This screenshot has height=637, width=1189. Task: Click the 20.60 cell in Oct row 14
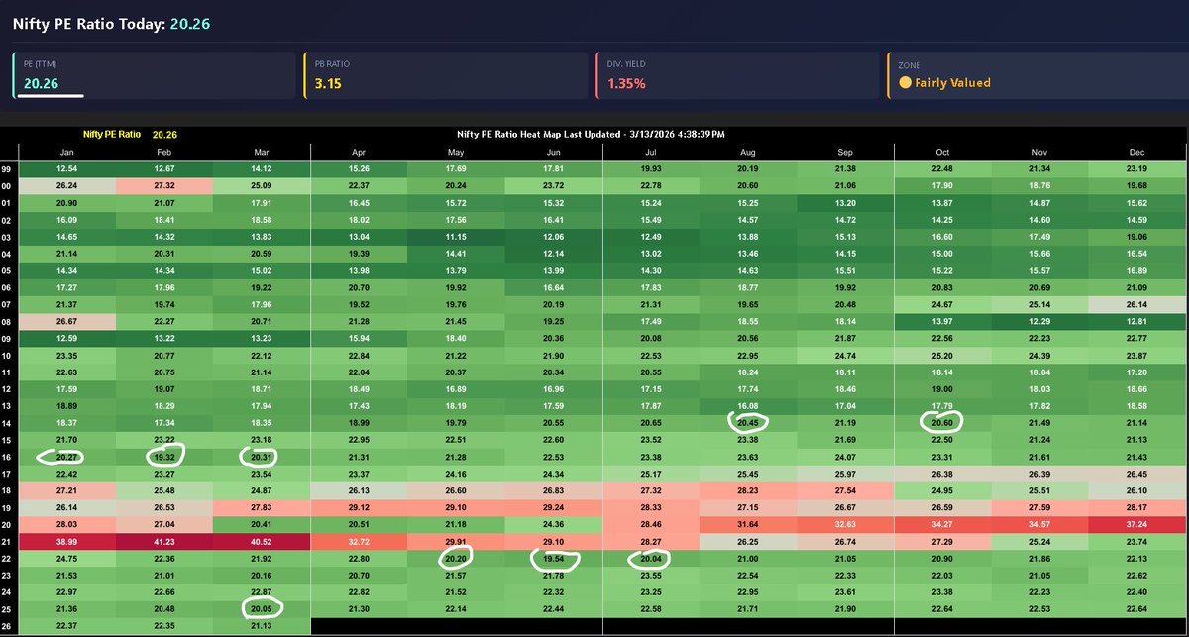coord(942,423)
